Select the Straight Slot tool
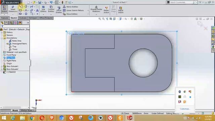 tap(20, 14)
